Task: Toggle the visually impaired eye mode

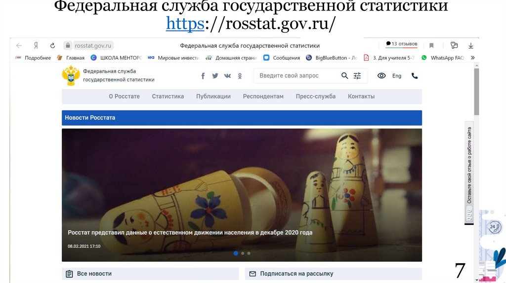Action: click(x=381, y=76)
